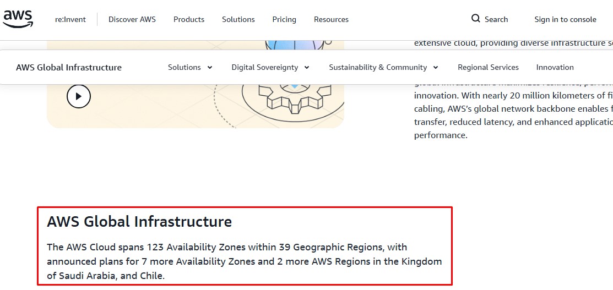Expand the Digital Sovereignty dropdown
This screenshot has height=290, width=613.
point(270,68)
